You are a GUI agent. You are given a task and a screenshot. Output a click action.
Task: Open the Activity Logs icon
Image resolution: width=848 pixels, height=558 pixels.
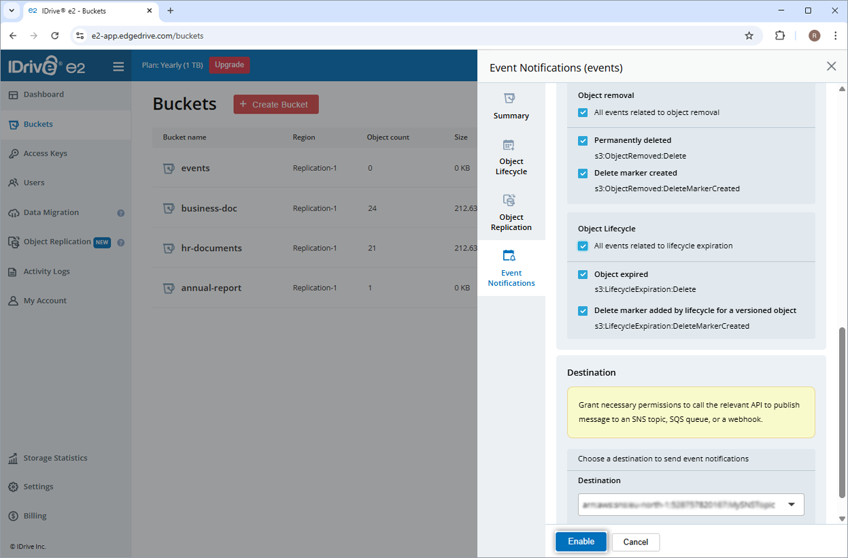coord(13,272)
